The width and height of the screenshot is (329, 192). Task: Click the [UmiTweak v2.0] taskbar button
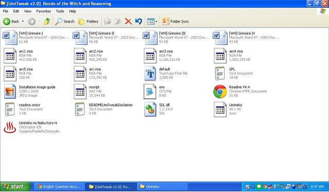tap(111, 186)
